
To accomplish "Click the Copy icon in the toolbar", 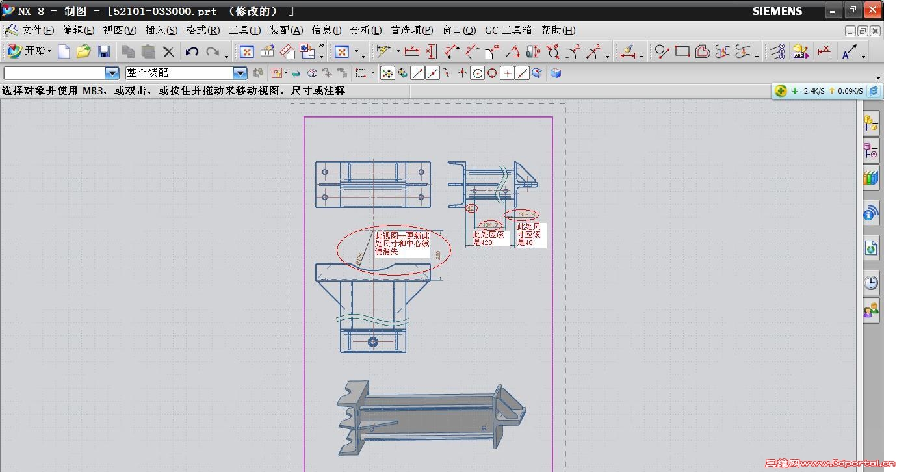I will pyautogui.click(x=128, y=51).
